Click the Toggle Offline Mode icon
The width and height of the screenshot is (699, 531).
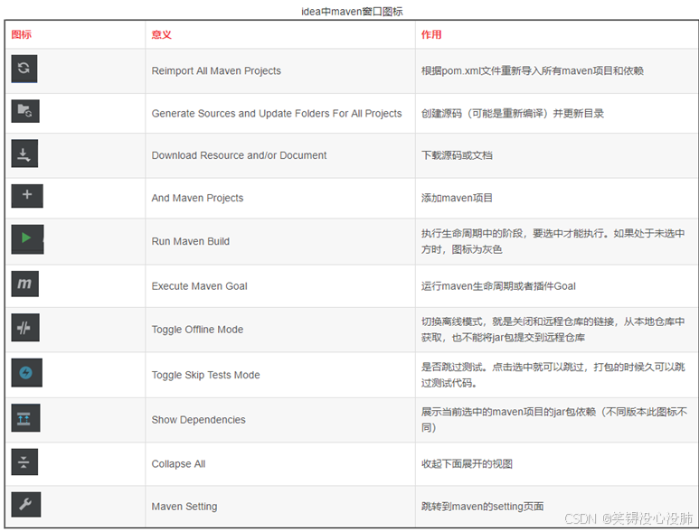pos(25,328)
